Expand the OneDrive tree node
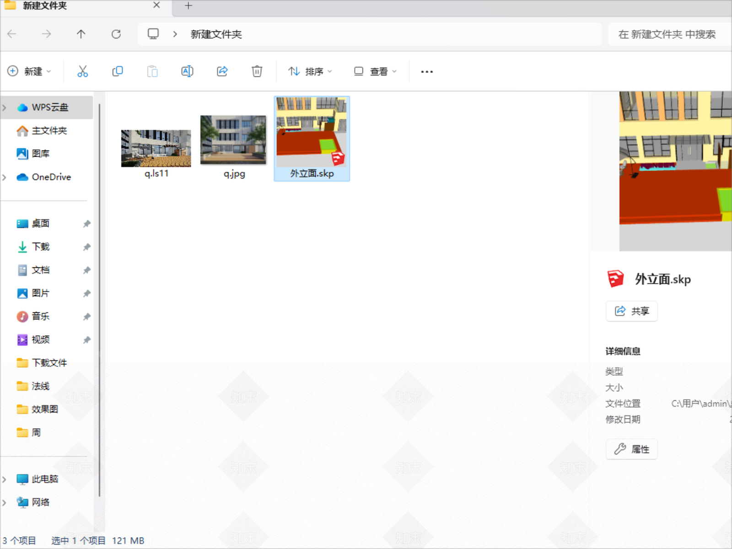This screenshot has height=549, width=732. [x=5, y=177]
